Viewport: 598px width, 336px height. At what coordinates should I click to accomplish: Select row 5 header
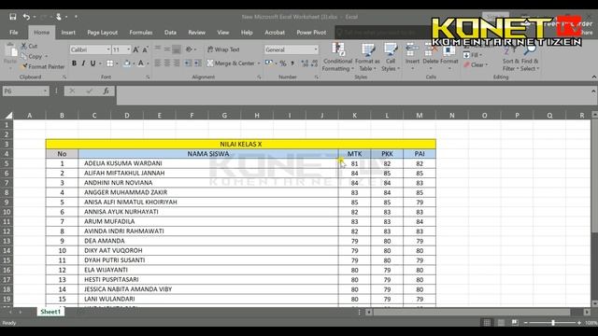pos(7,163)
